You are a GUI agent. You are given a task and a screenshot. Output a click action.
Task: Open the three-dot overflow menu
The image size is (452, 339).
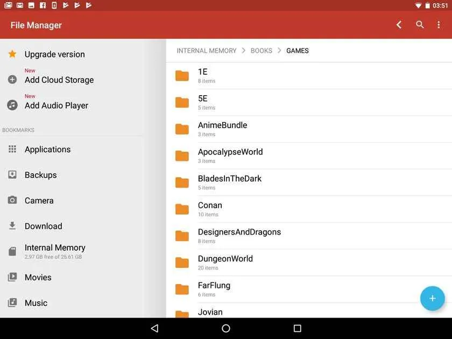[x=439, y=25]
